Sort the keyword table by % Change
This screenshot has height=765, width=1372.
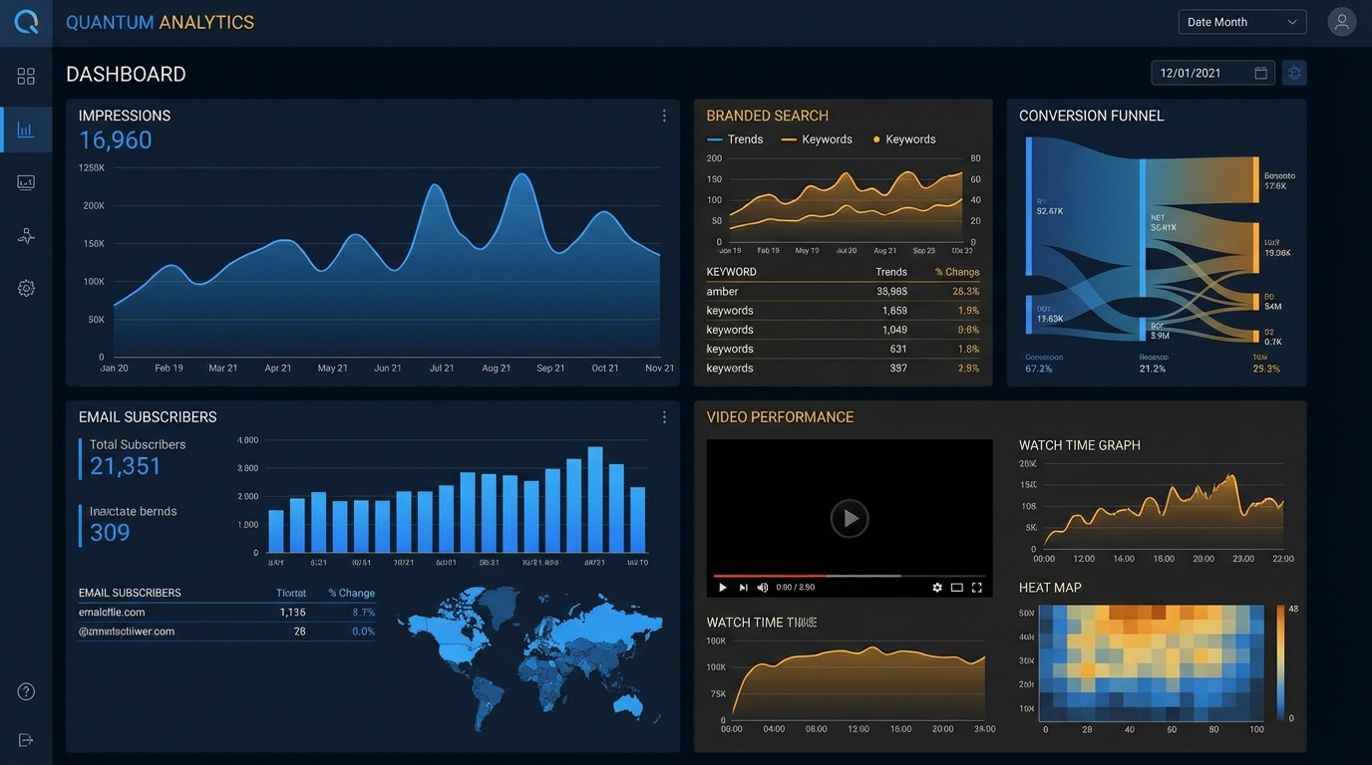tap(956, 271)
